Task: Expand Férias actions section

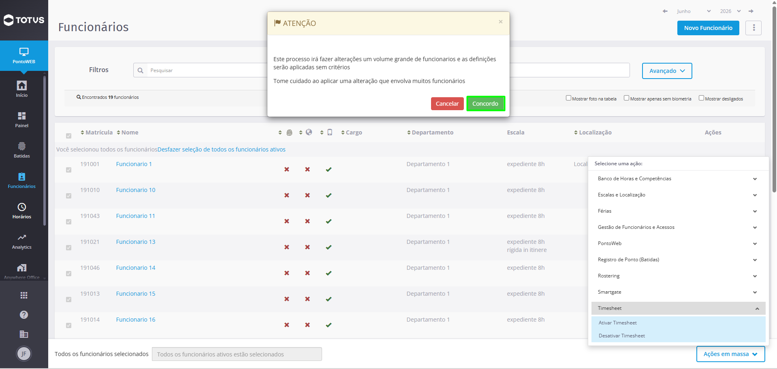Action: click(x=678, y=211)
